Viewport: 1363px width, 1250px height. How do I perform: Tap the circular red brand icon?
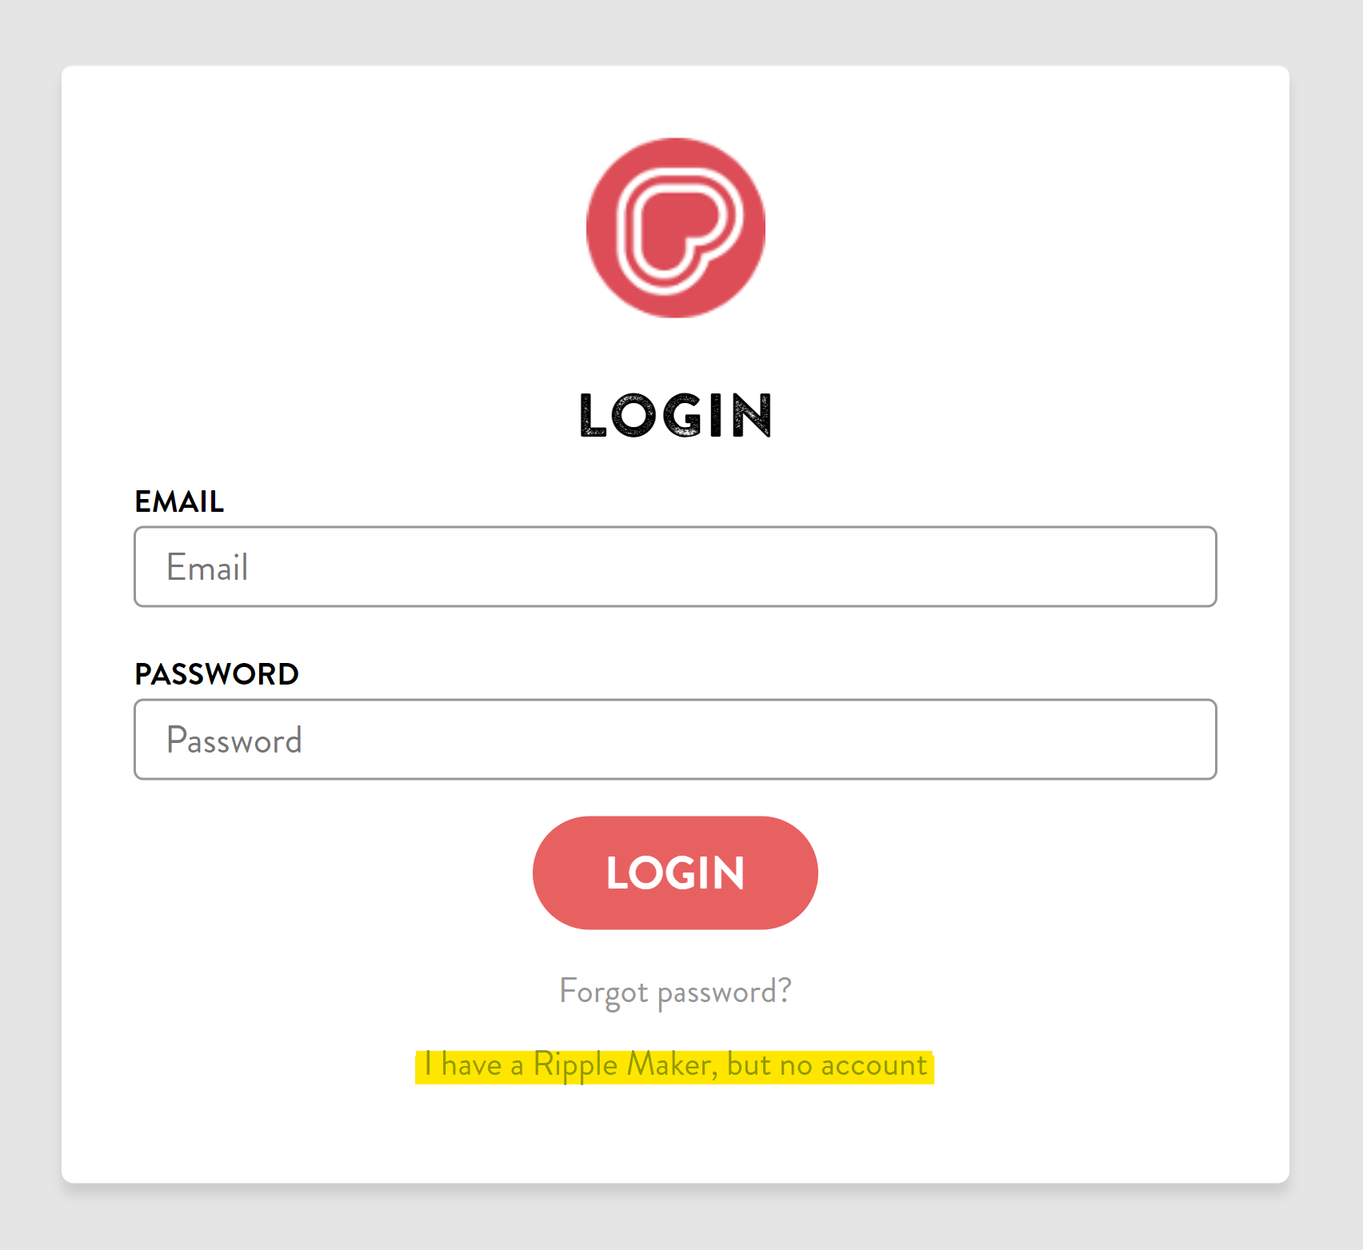click(x=676, y=228)
